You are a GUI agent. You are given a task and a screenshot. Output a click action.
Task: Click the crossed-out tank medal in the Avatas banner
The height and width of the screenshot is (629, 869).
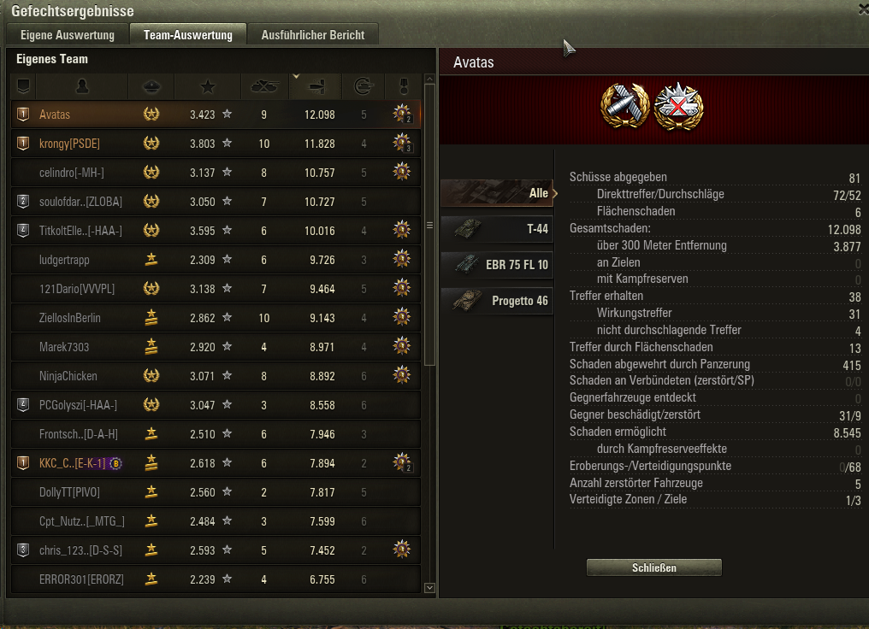click(678, 107)
